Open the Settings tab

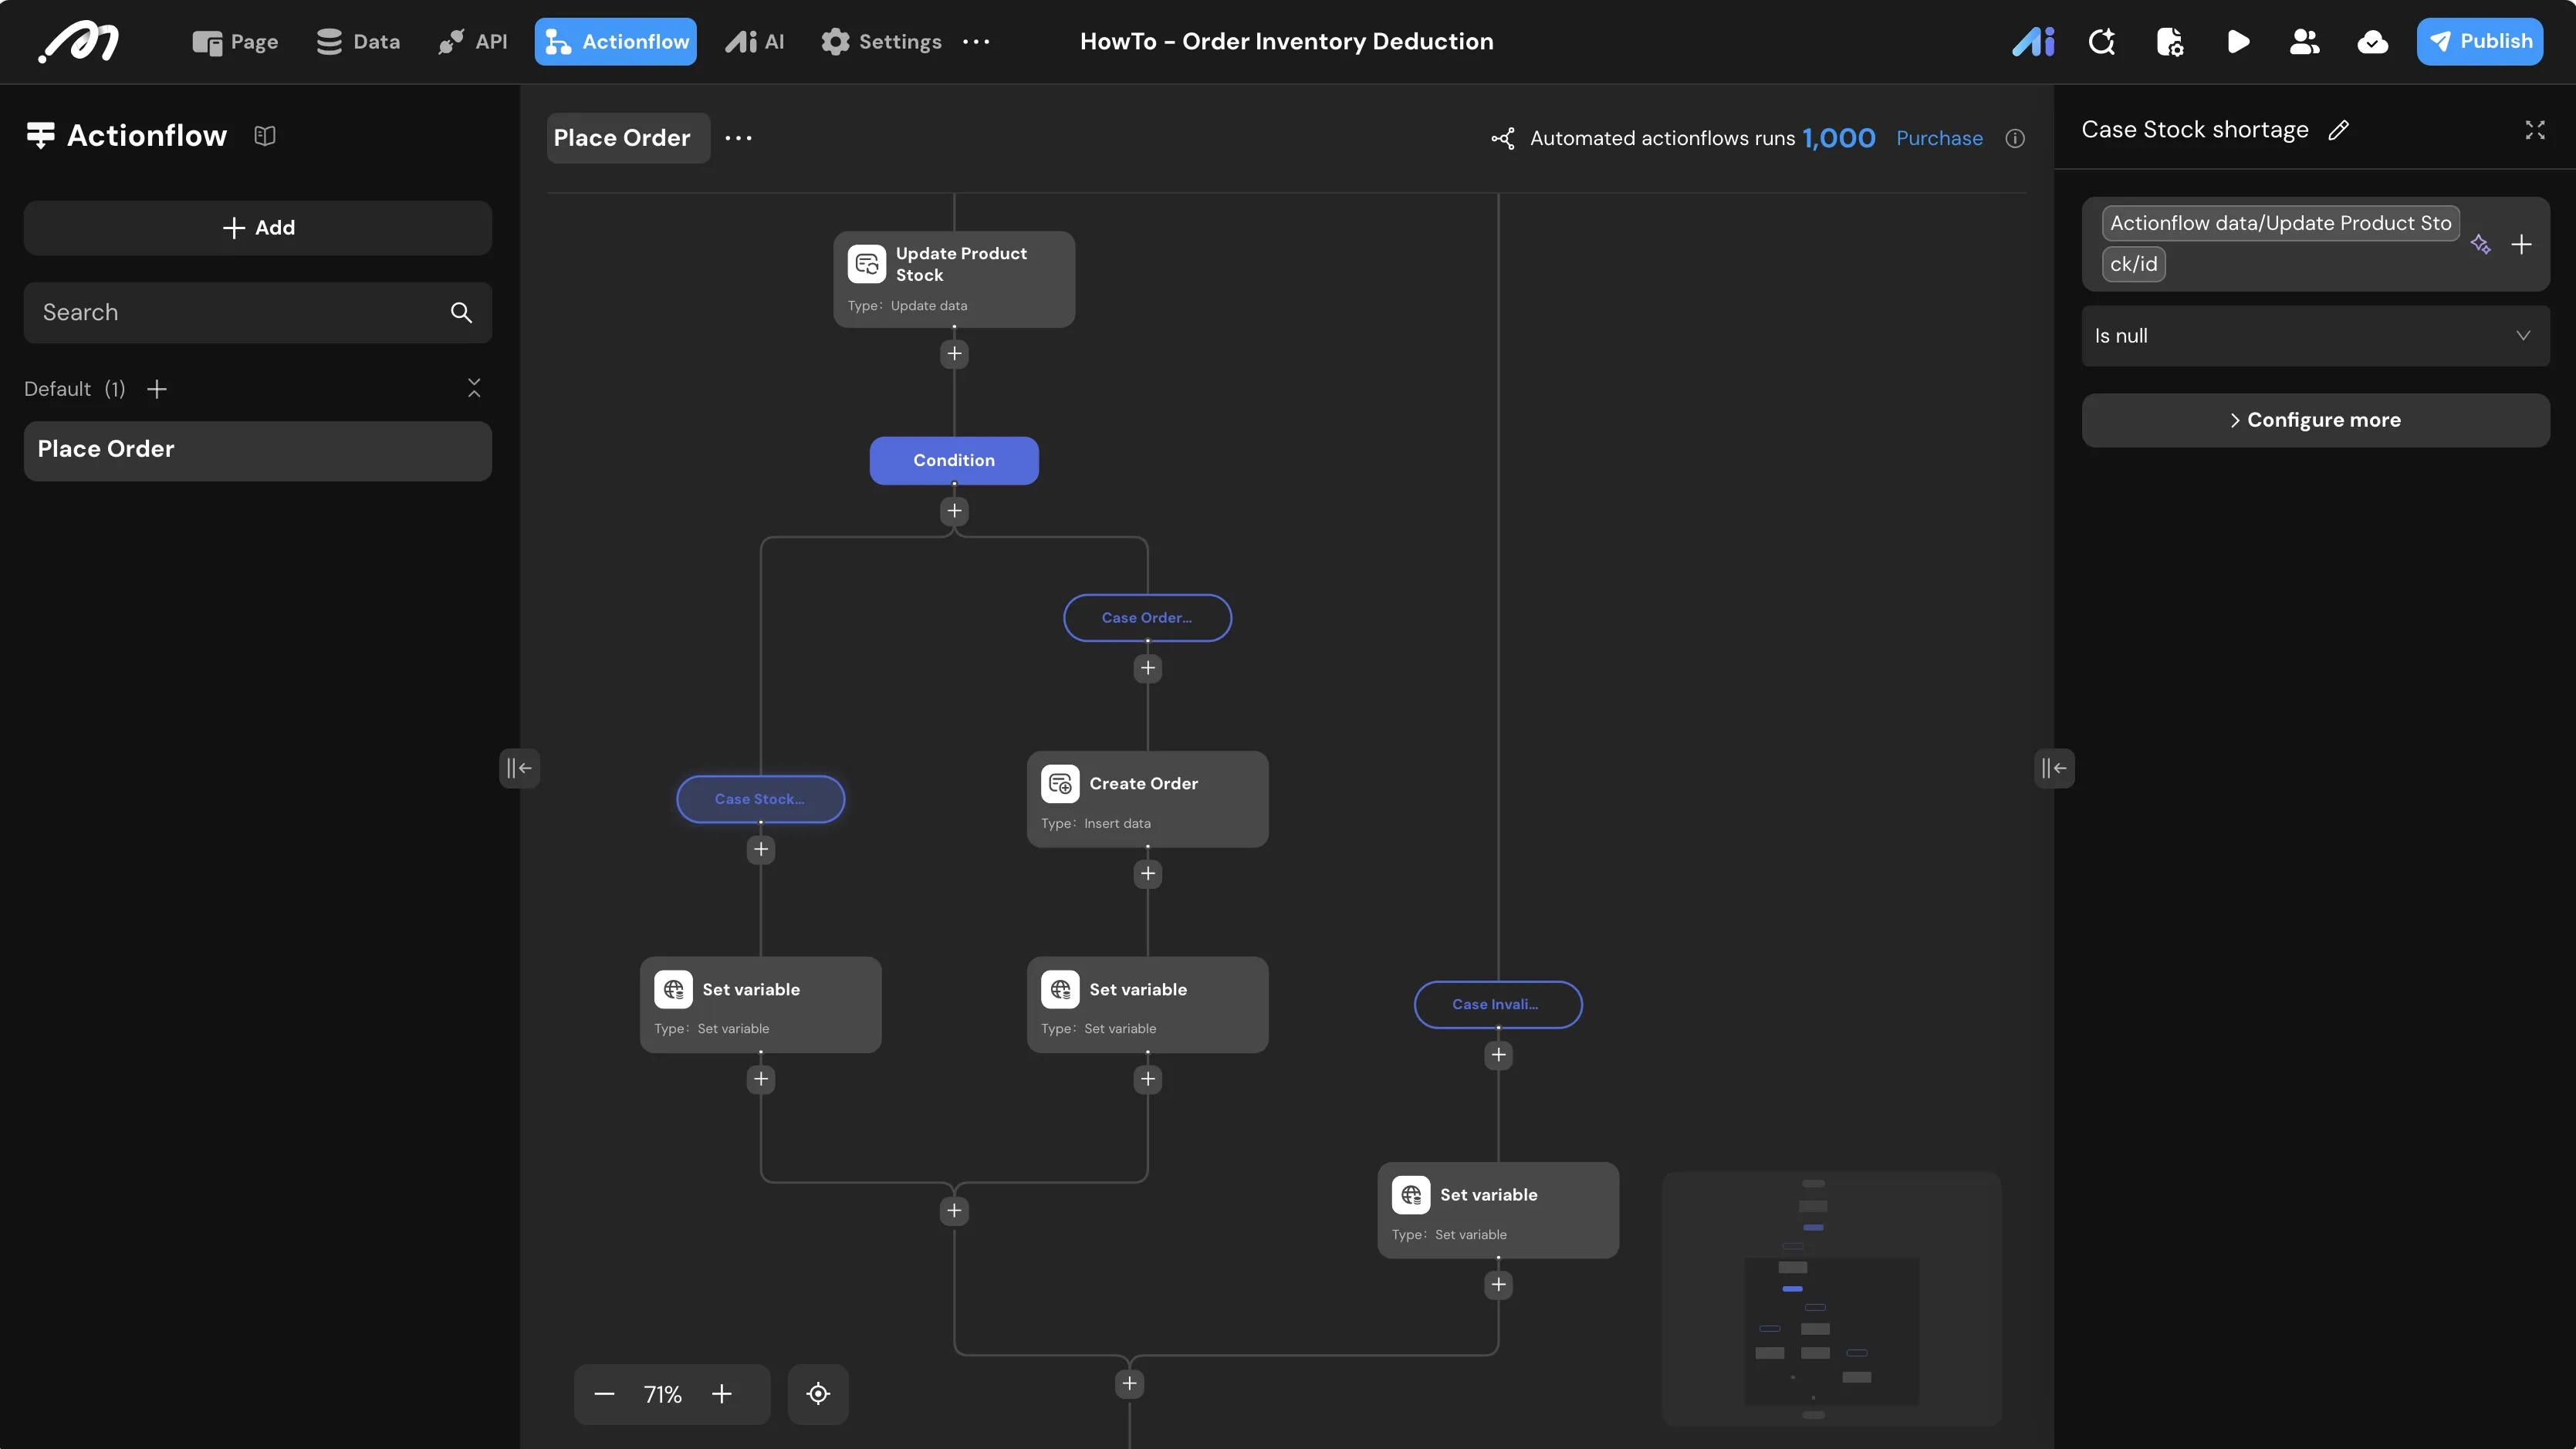point(881,42)
